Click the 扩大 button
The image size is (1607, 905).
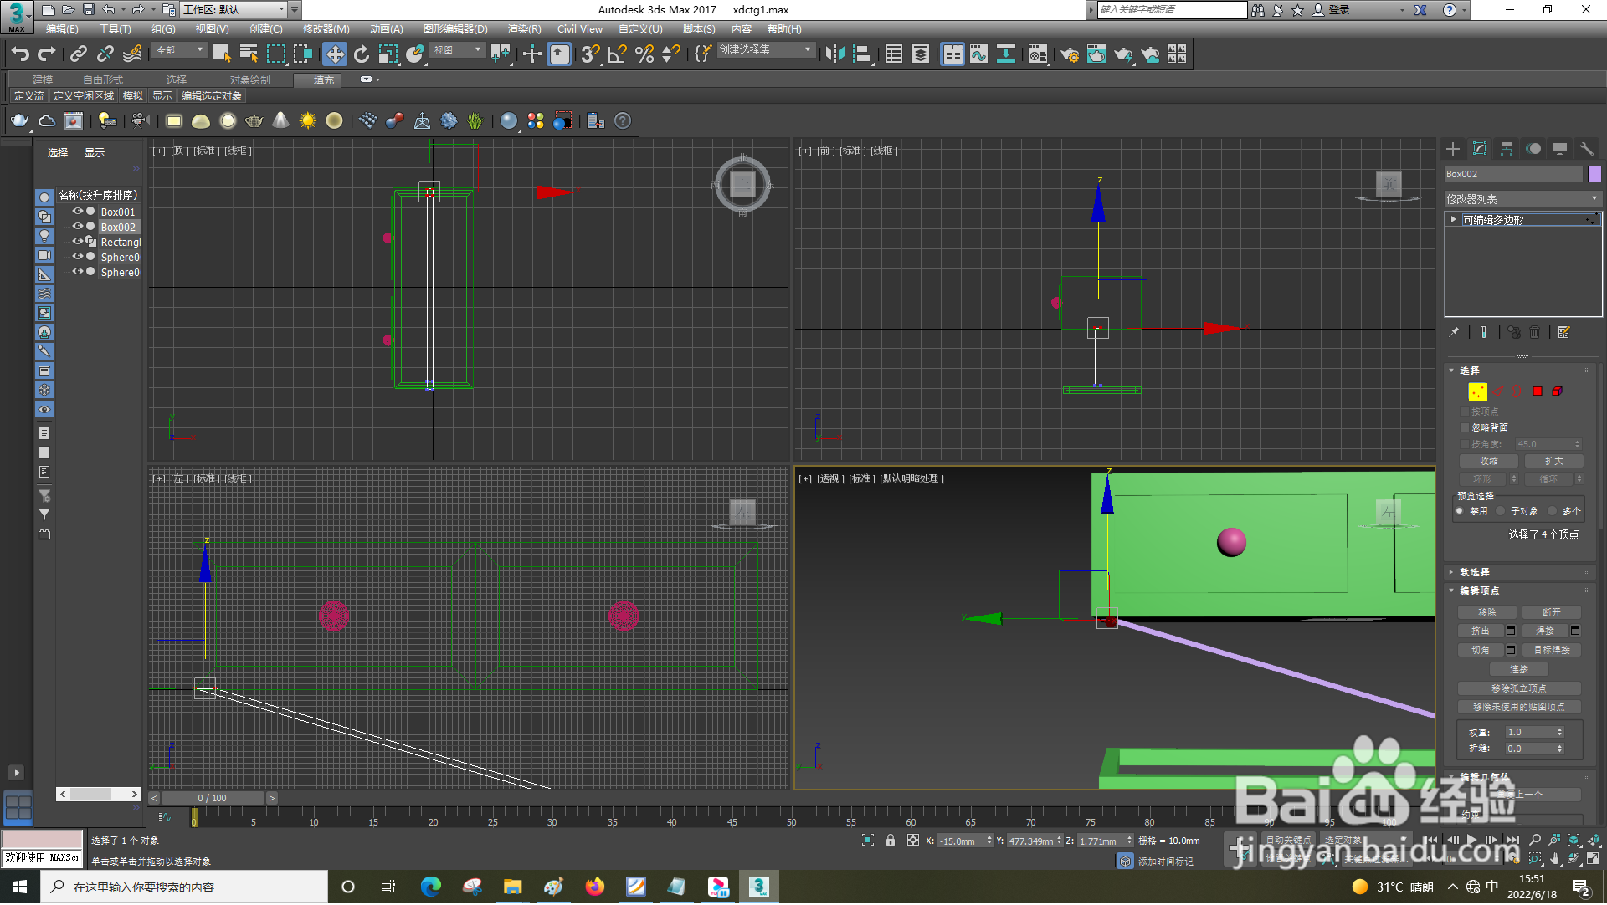[1553, 462]
